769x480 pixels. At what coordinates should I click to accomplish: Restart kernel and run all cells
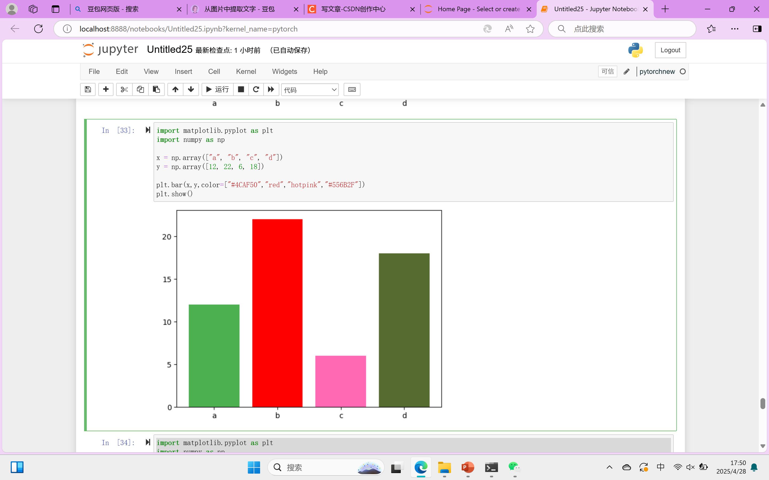271,90
